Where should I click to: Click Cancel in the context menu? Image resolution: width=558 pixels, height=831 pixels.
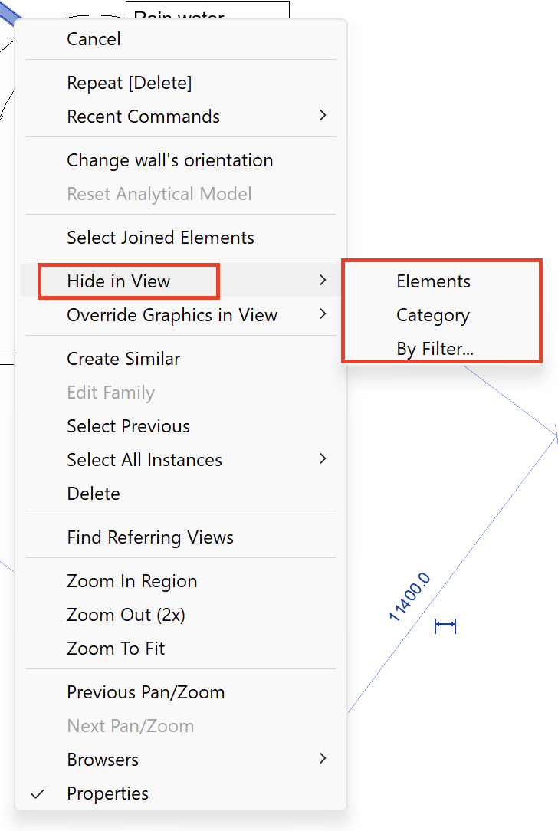click(x=94, y=39)
